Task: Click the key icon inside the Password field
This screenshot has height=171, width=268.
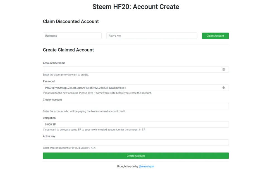Action: (x=223, y=88)
